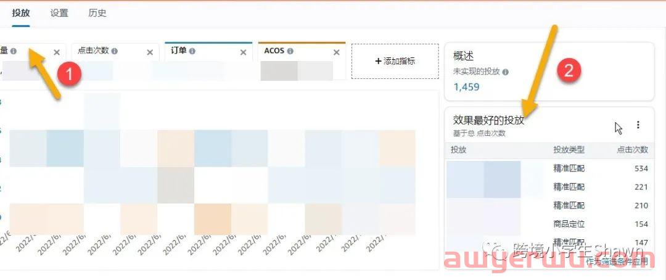This screenshot has height=280, width=666.
Task: Sort by the 投放 column header
Action: [459, 150]
